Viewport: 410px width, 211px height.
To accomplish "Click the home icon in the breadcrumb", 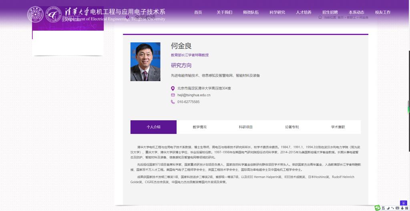I will point(320,18).
